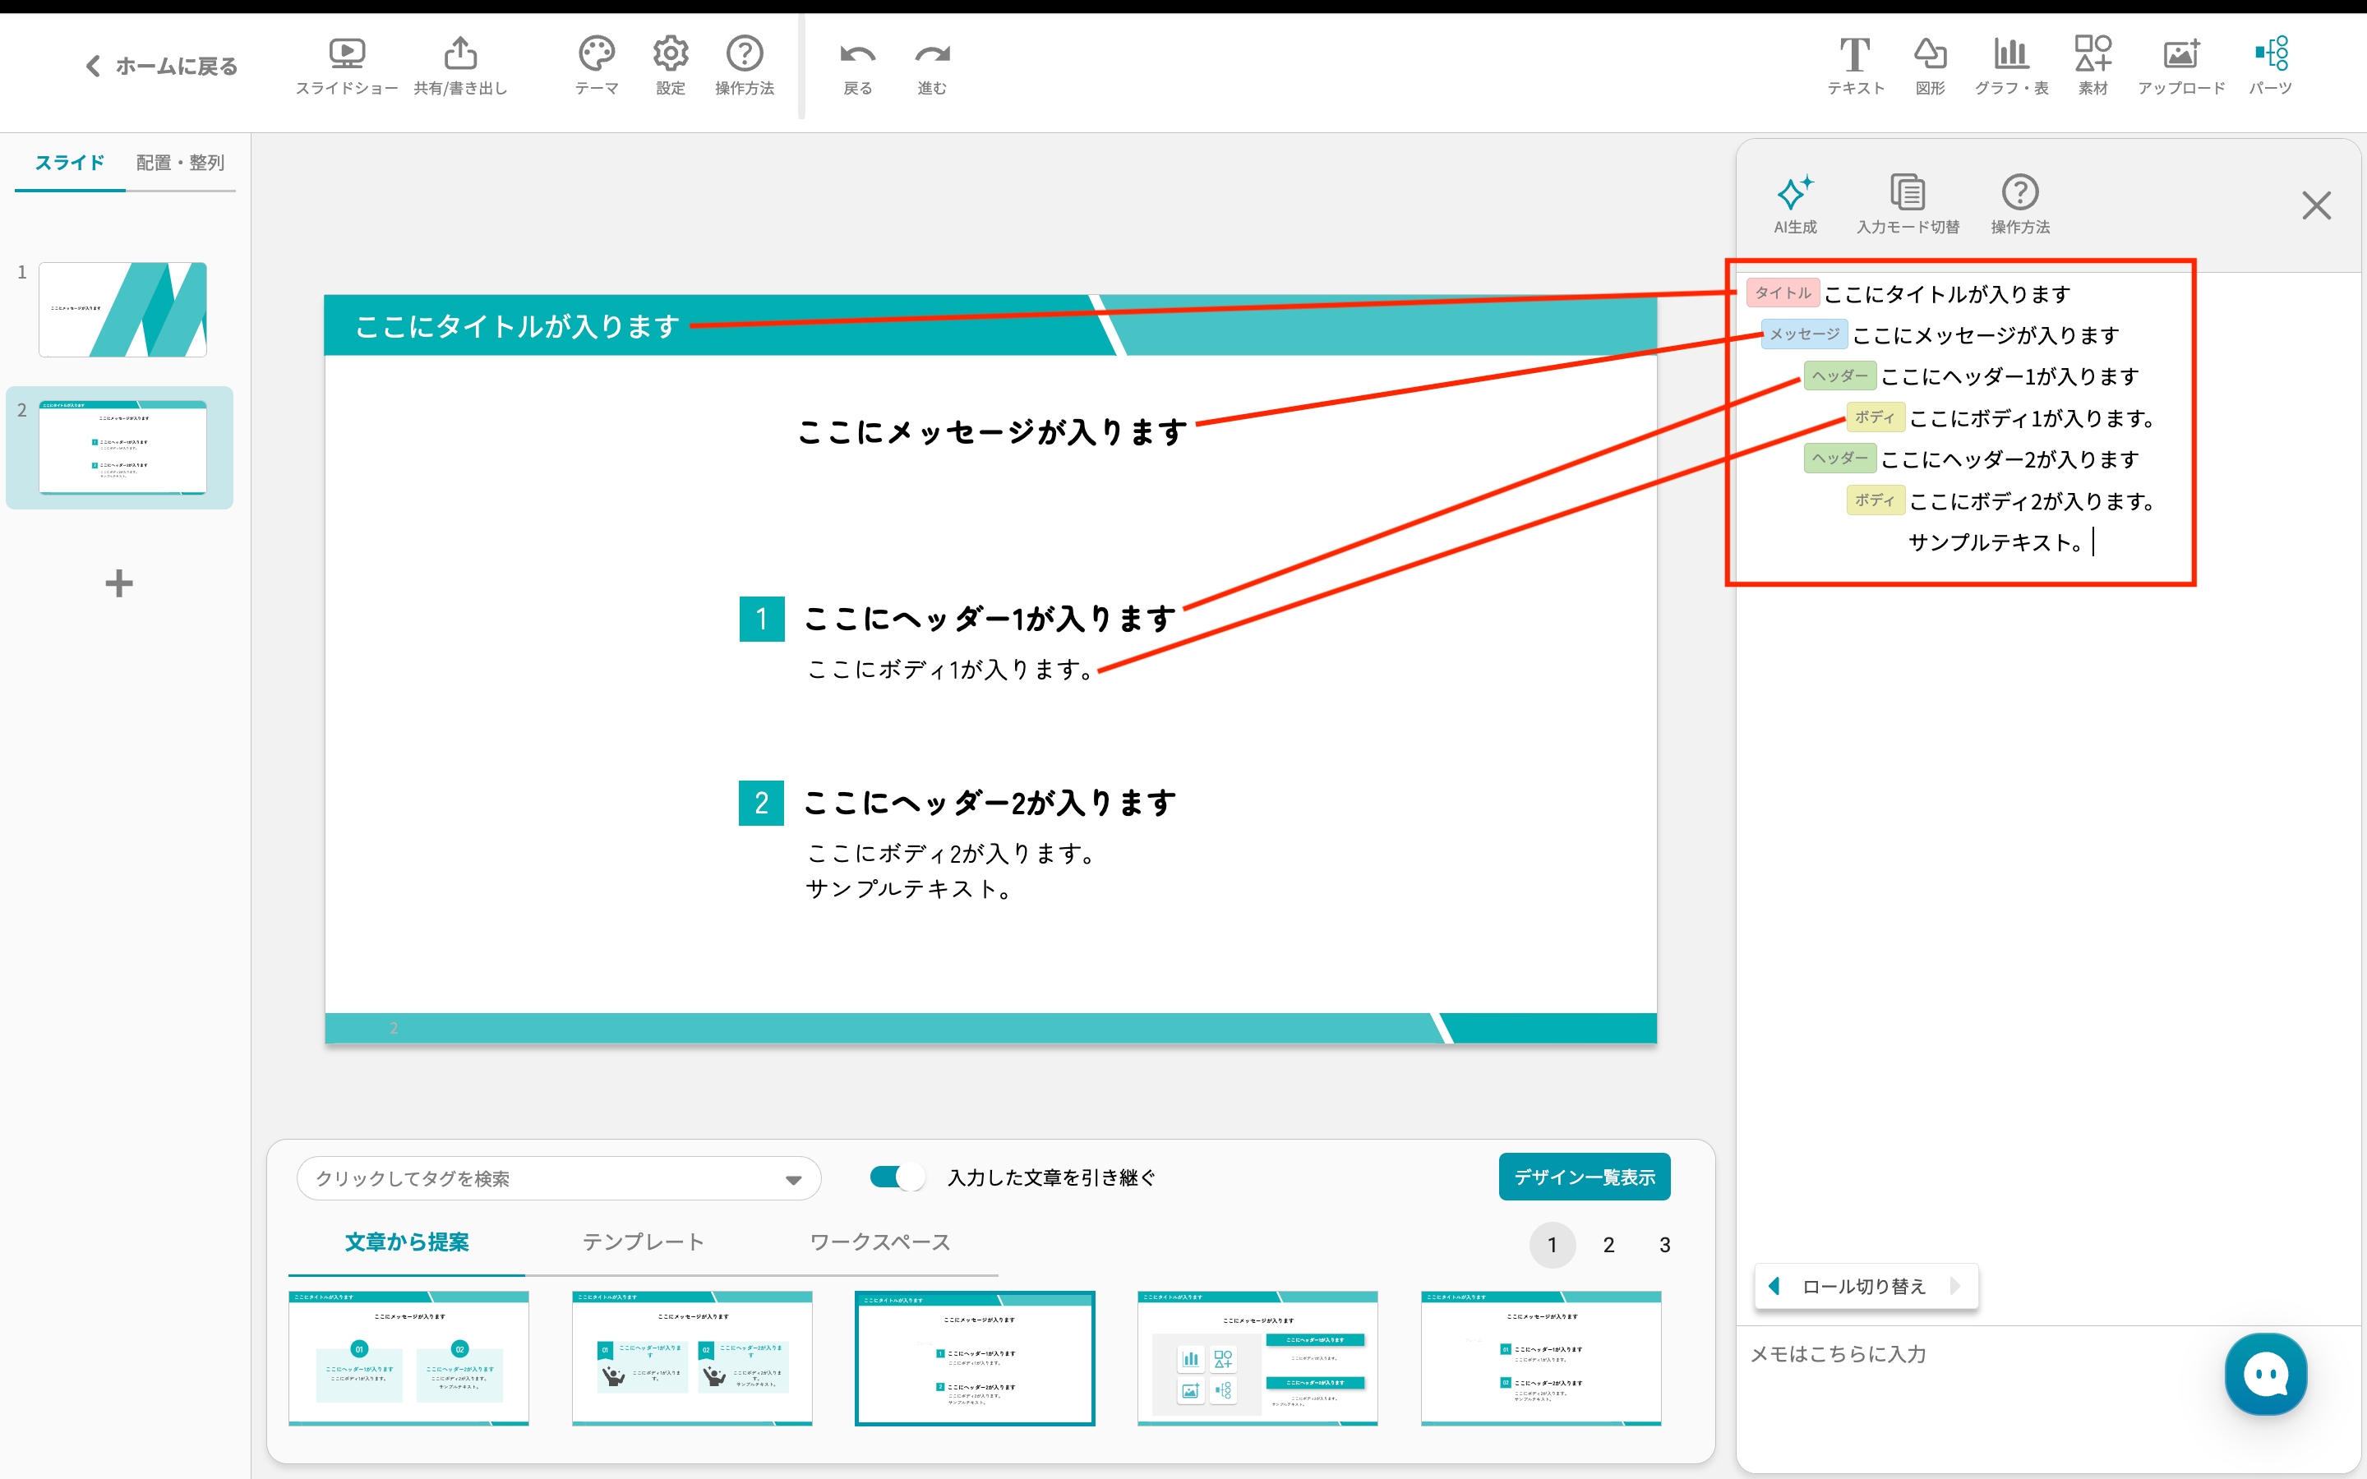Click the right arrow of ロール切り替え
The height and width of the screenshot is (1479, 2367).
click(x=1954, y=1285)
